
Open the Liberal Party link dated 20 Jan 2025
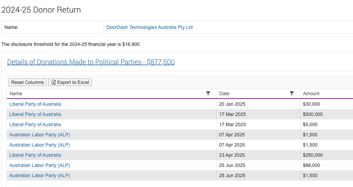click(x=35, y=104)
